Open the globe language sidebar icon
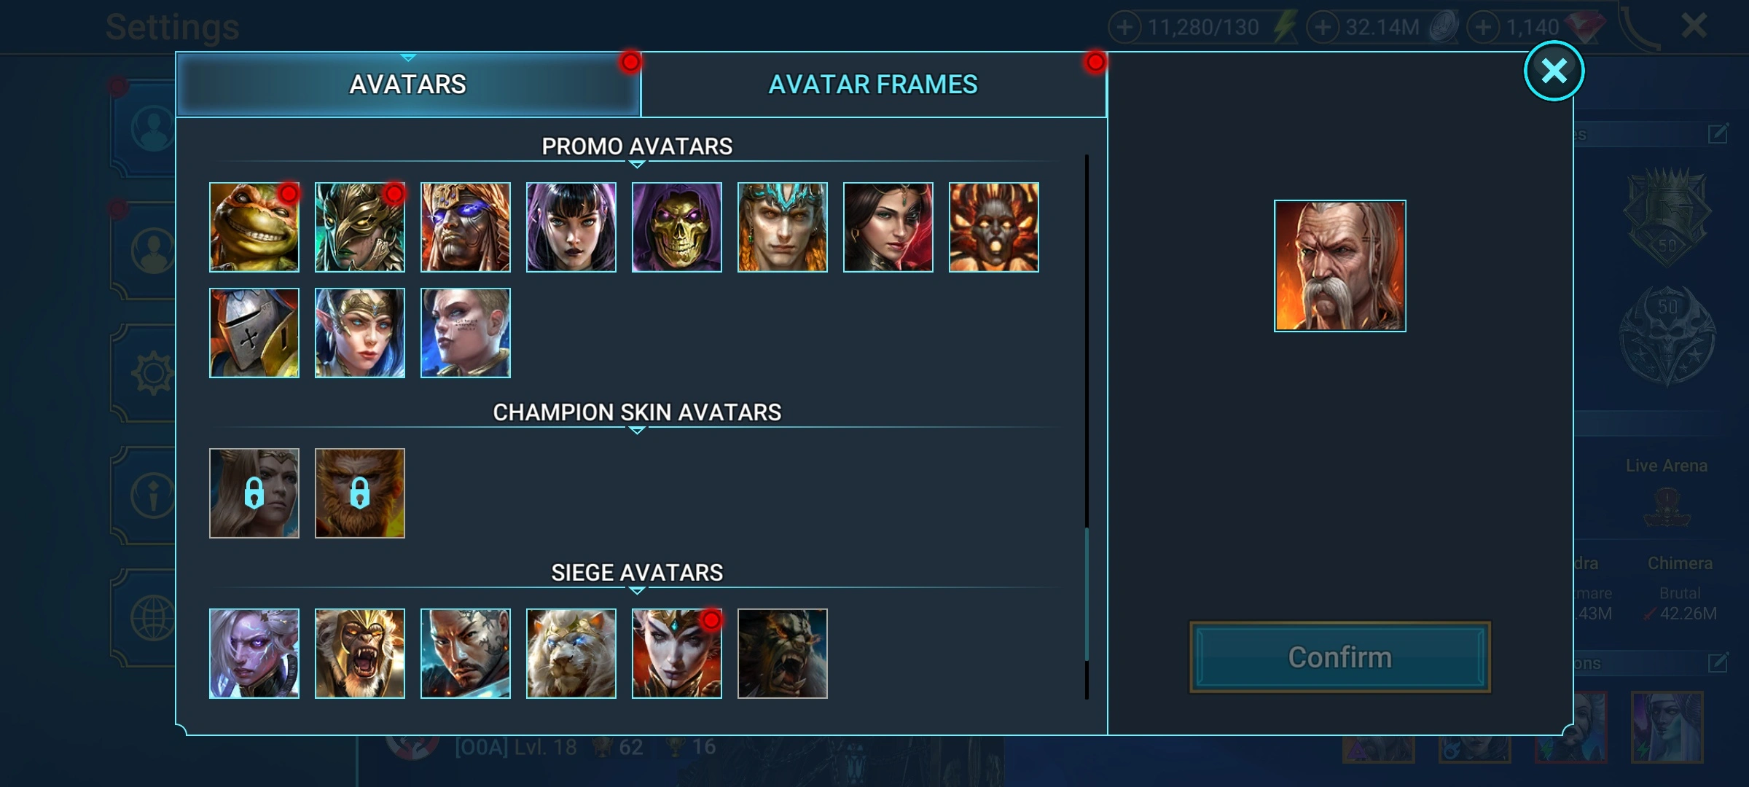 point(152,618)
